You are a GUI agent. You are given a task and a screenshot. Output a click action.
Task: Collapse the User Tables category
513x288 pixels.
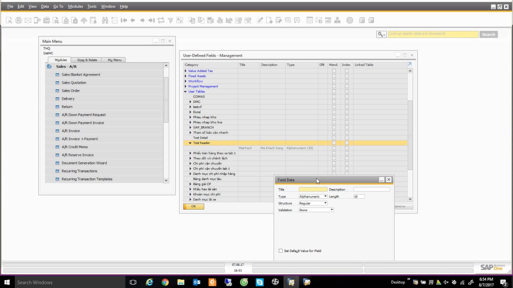click(186, 92)
